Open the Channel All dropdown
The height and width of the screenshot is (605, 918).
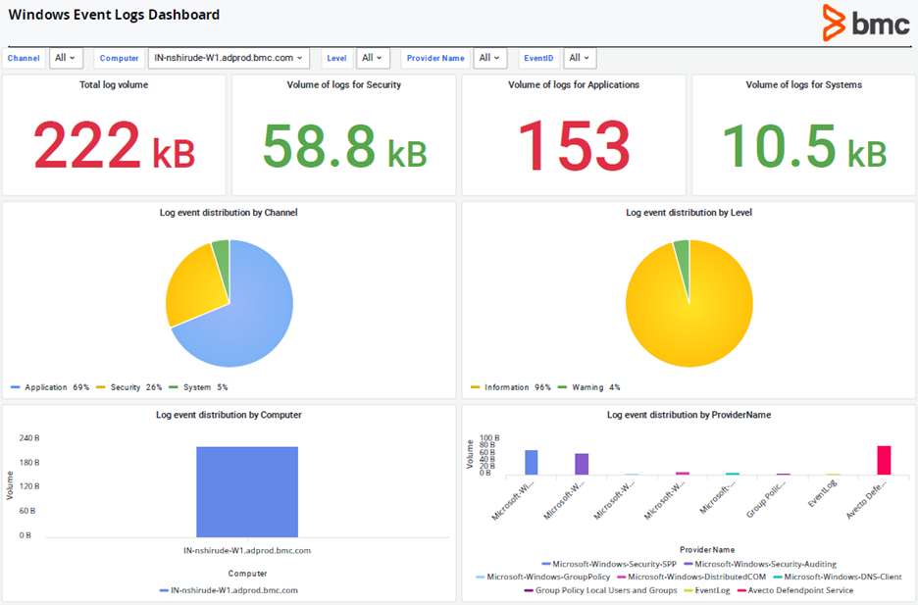(x=65, y=58)
